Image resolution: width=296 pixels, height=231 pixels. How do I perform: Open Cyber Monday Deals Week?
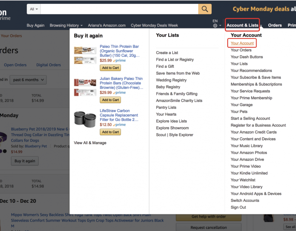(154, 25)
